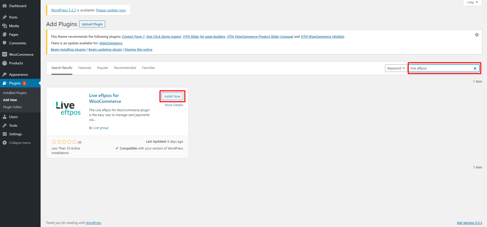Screen dimensions: 487x227
Task: Click the Users person icon
Action: 5,117
